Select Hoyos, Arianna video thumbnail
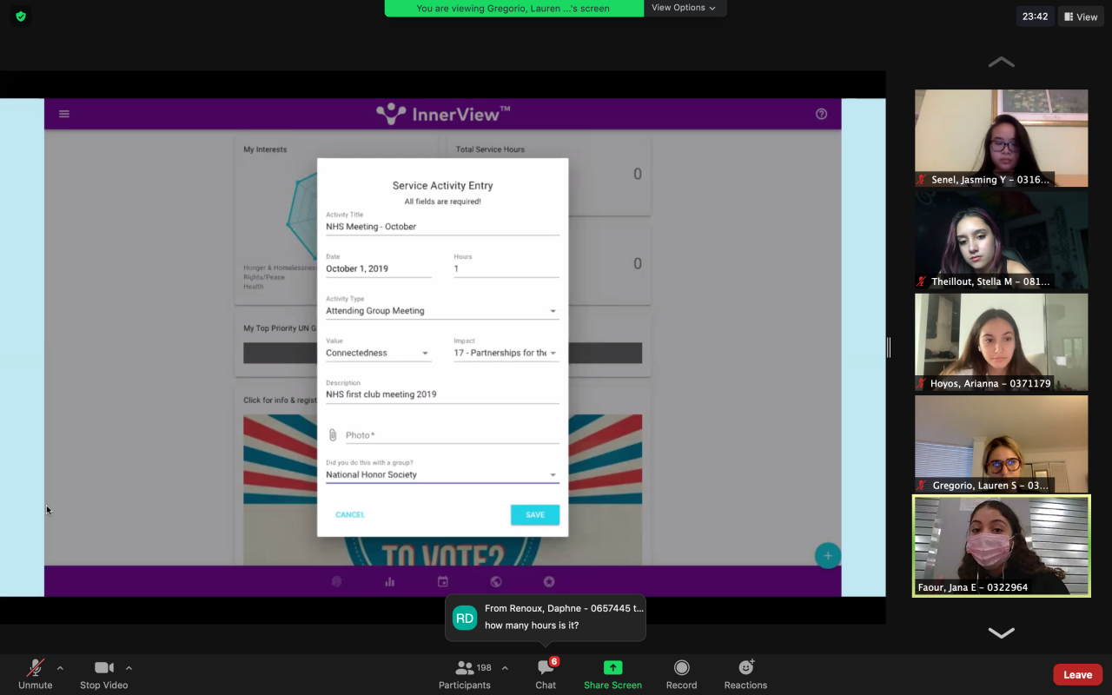 (1002, 342)
